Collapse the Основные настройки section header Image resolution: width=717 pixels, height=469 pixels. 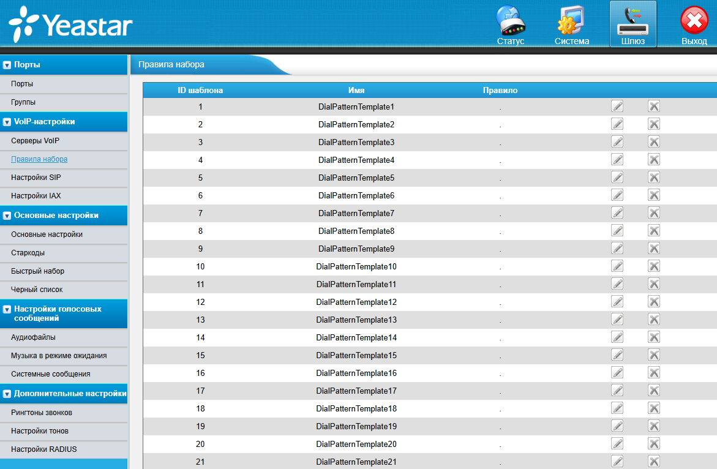coord(7,216)
